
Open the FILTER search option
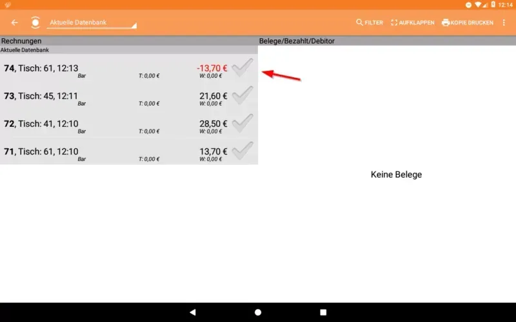(x=369, y=23)
